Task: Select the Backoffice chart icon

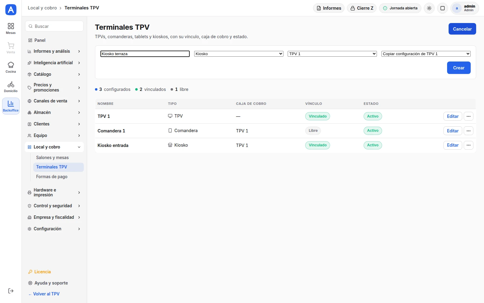Action: click(11, 106)
